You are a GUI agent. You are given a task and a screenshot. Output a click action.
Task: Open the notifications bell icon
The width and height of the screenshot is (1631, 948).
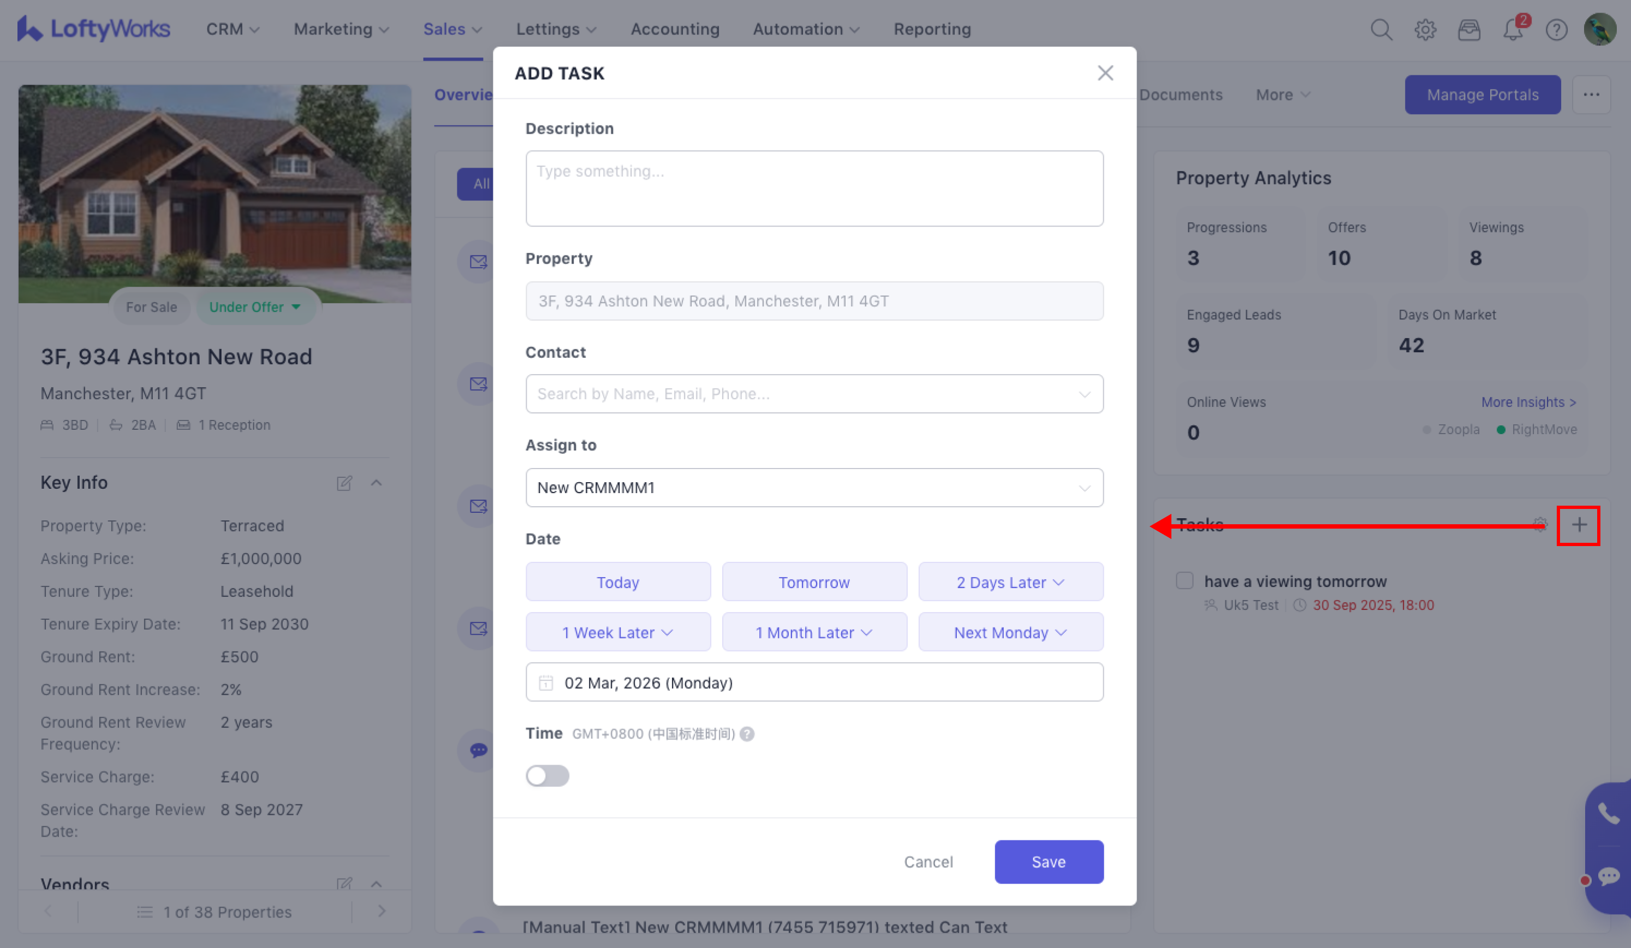[x=1513, y=30]
